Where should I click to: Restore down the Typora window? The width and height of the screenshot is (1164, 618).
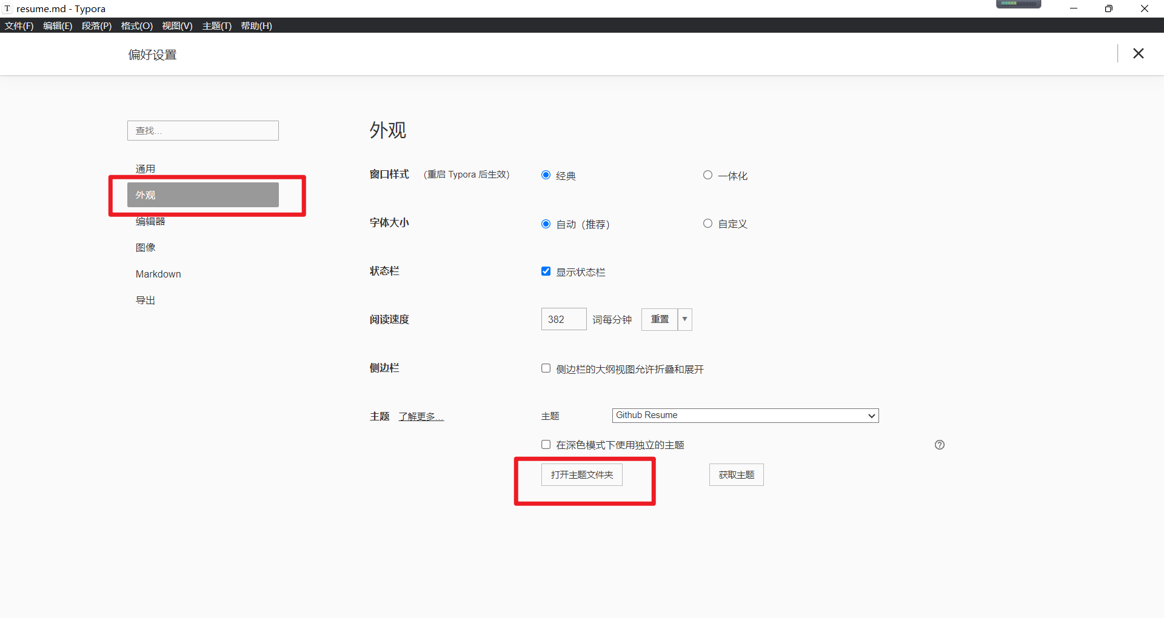coord(1109,8)
